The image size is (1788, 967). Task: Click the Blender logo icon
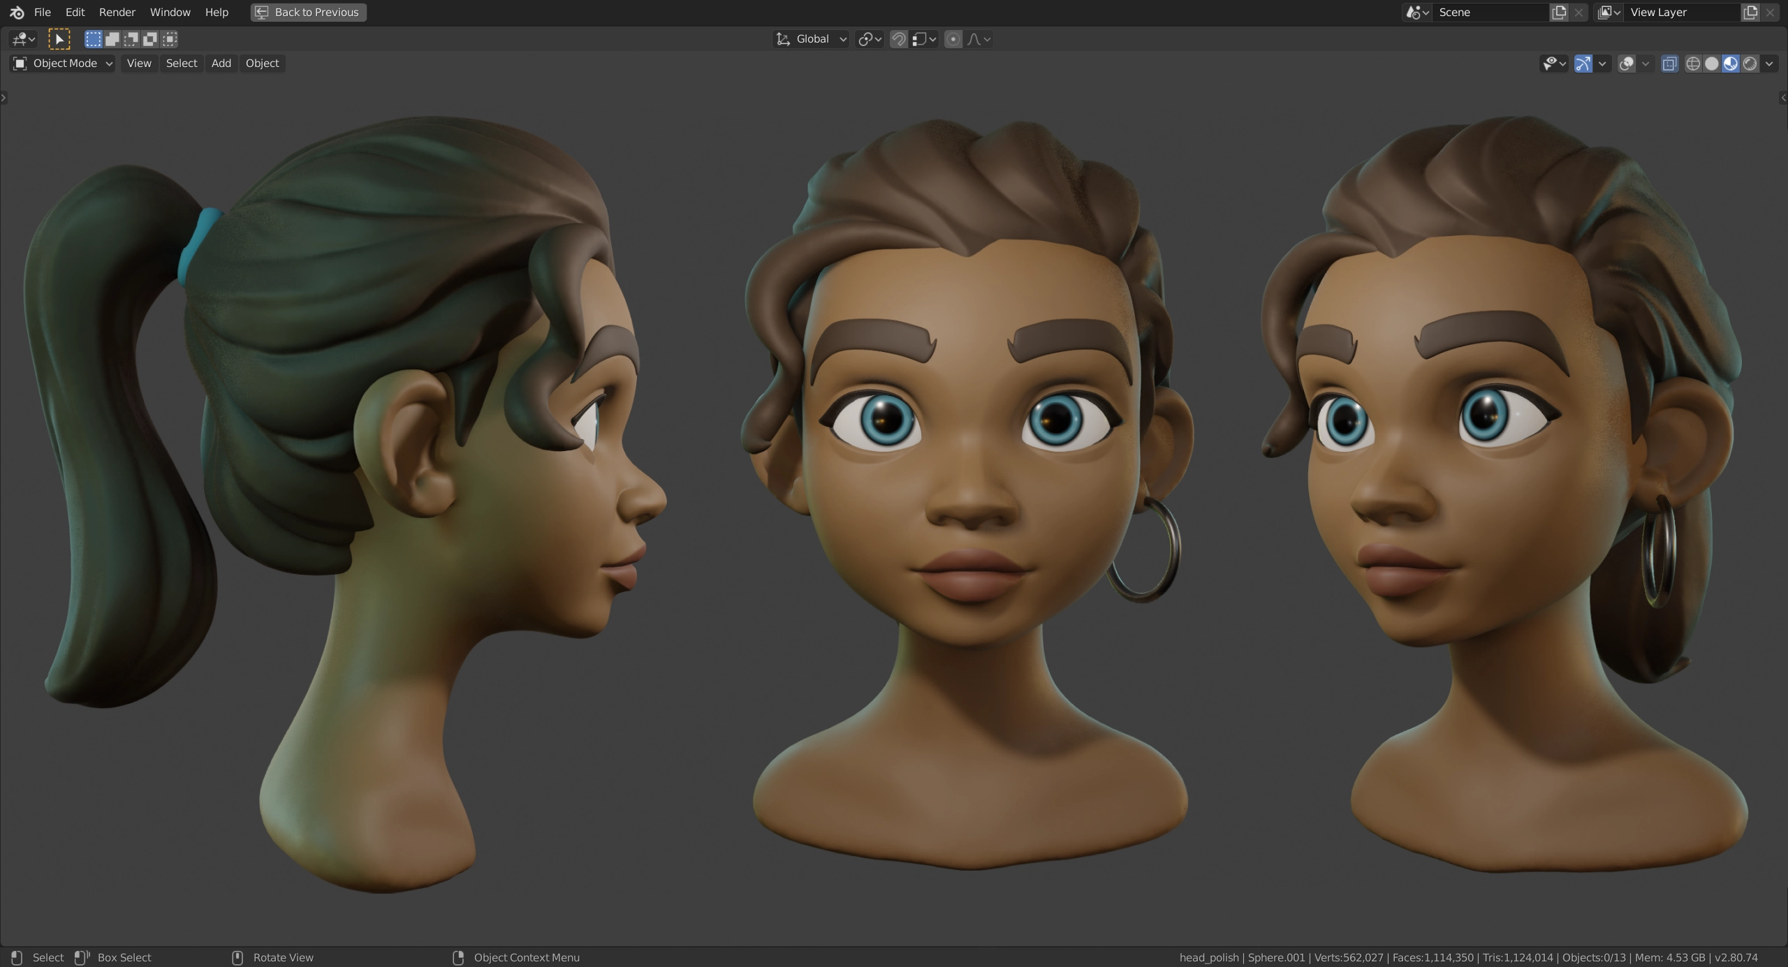[17, 13]
